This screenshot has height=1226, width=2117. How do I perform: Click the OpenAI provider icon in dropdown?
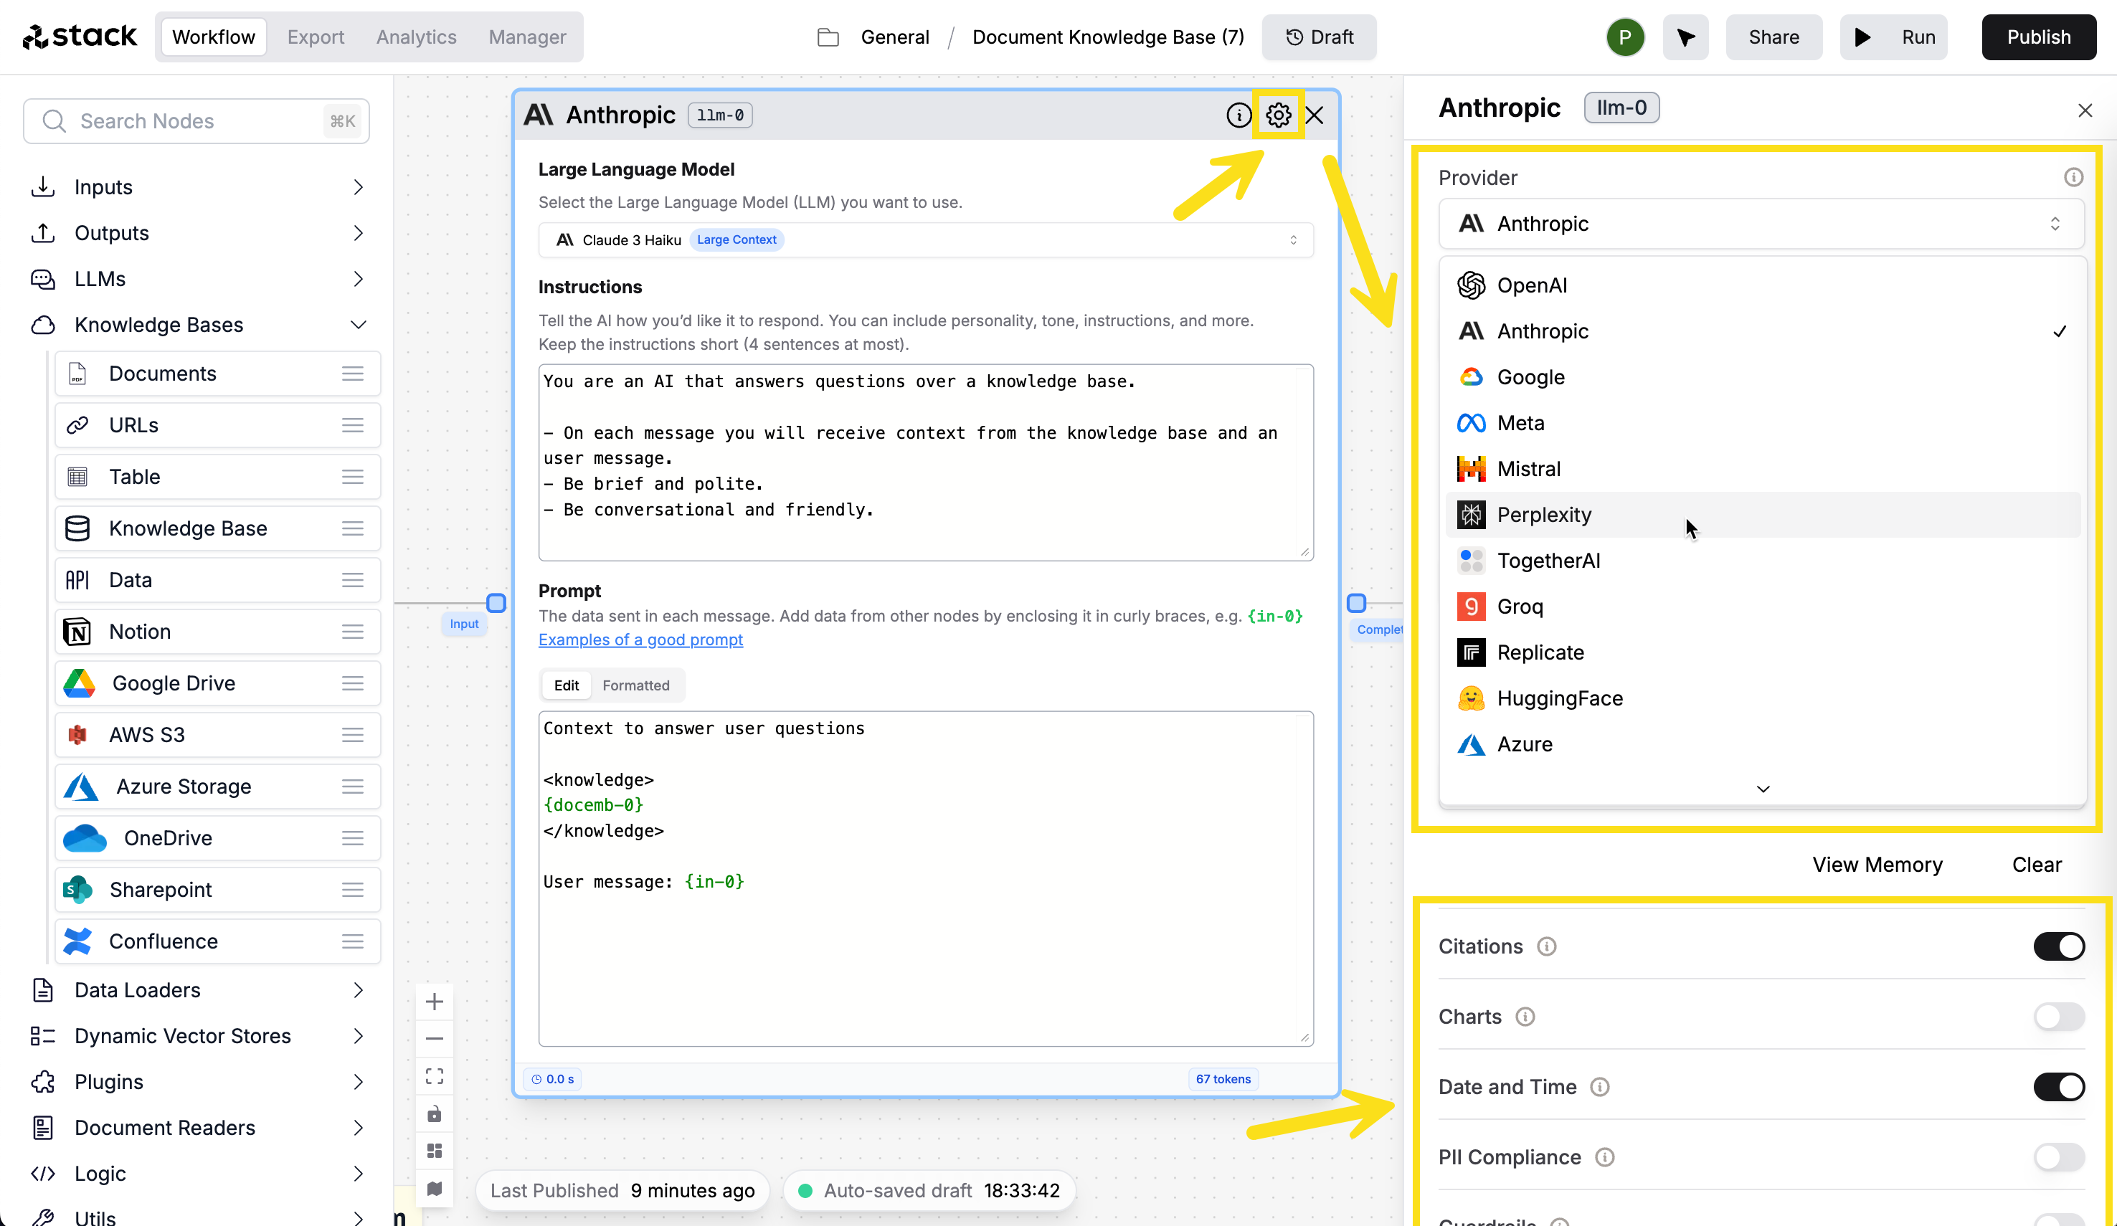point(1470,285)
